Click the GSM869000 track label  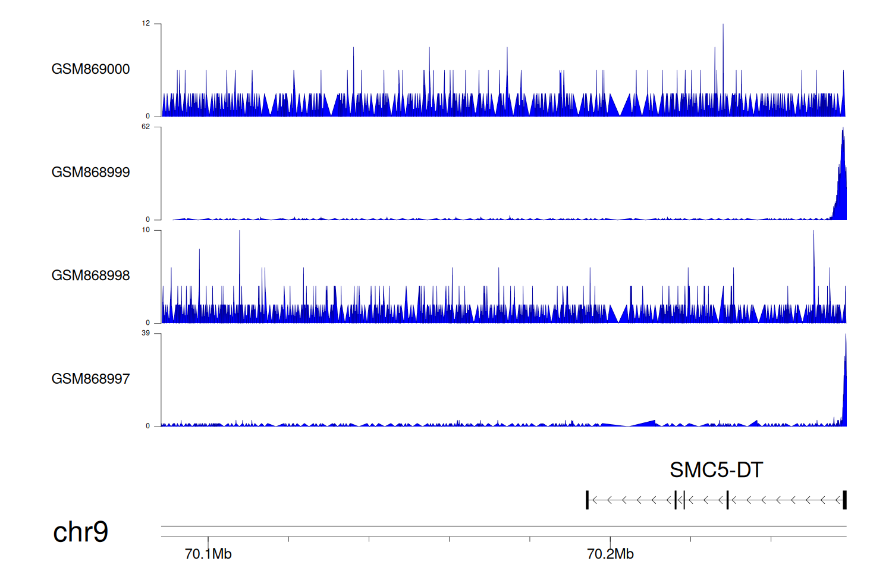click(90, 69)
